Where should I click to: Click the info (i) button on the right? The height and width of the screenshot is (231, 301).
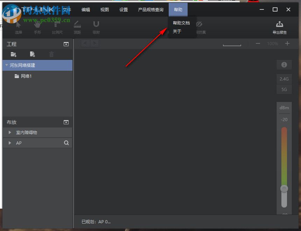[284, 65]
